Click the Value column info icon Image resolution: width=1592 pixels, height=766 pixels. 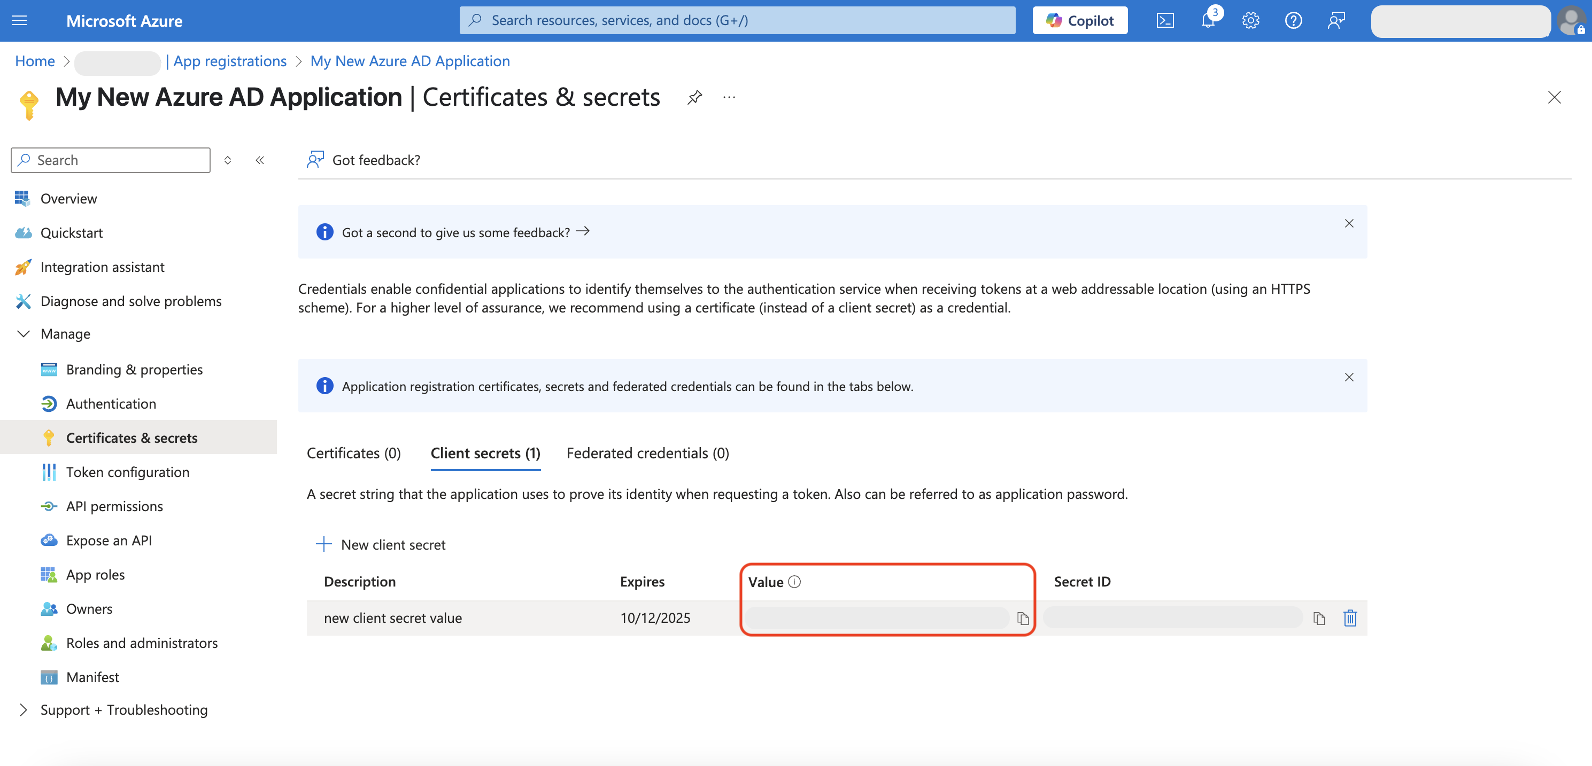pyautogui.click(x=795, y=581)
